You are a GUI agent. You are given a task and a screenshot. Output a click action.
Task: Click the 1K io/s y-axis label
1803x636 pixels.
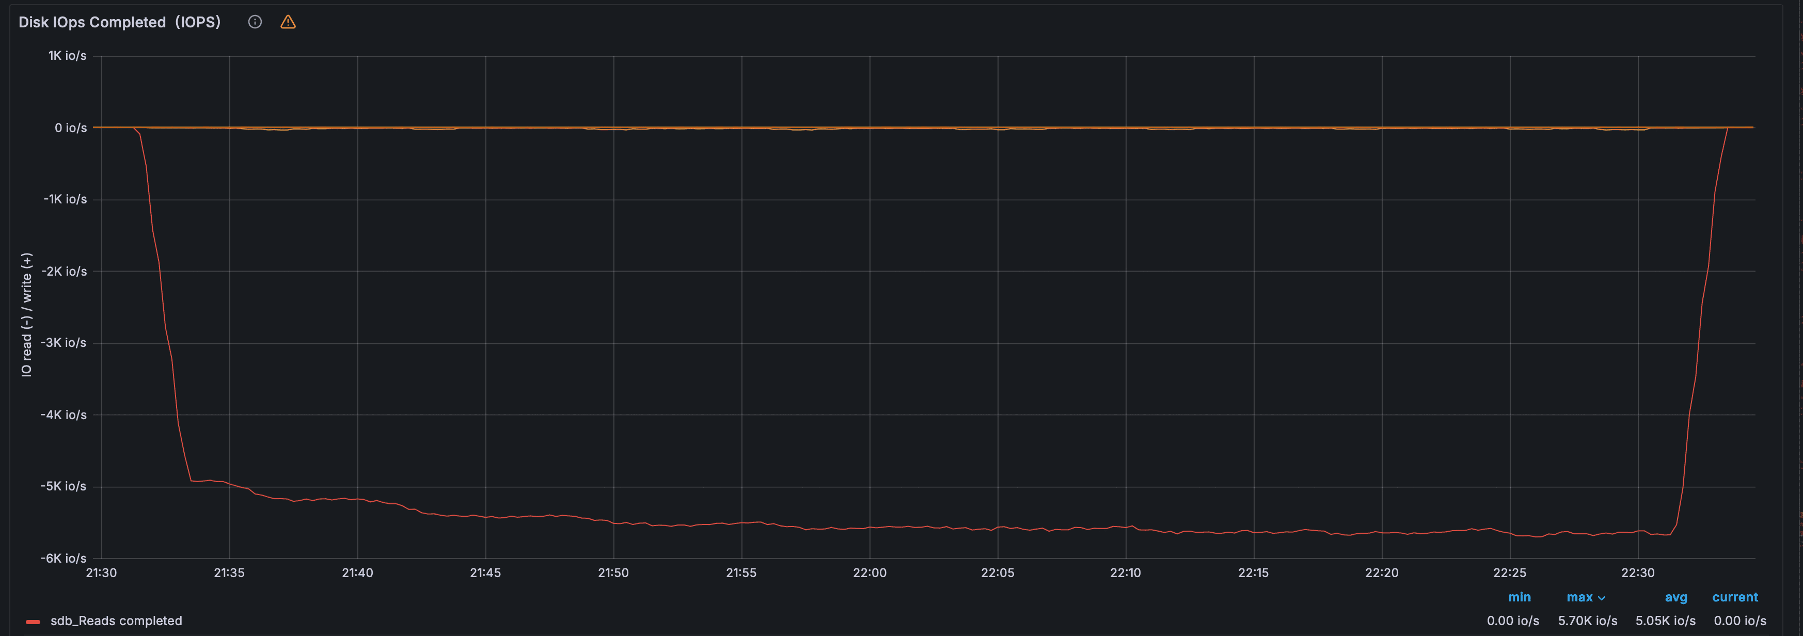point(67,55)
